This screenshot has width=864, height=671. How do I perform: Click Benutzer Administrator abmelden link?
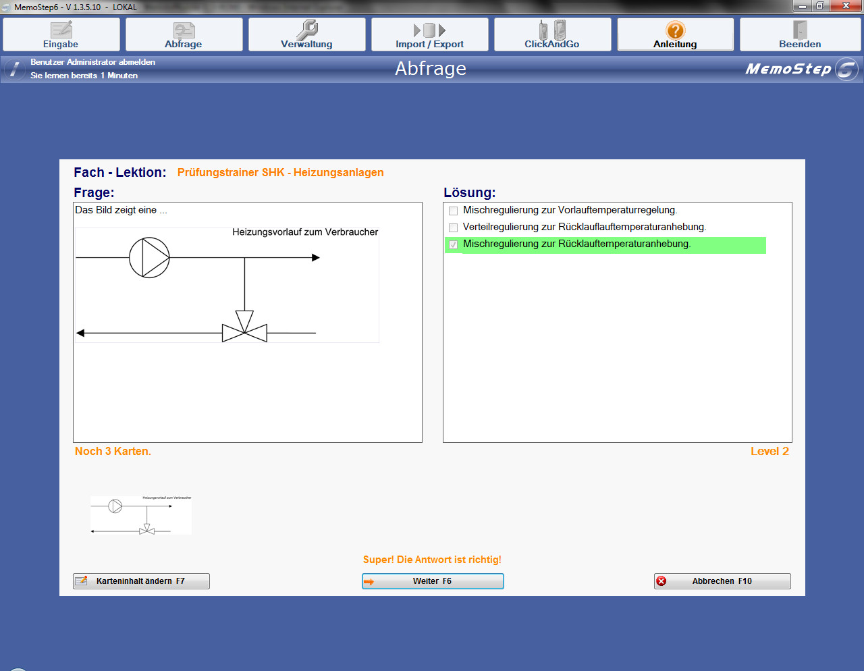[x=92, y=62]
